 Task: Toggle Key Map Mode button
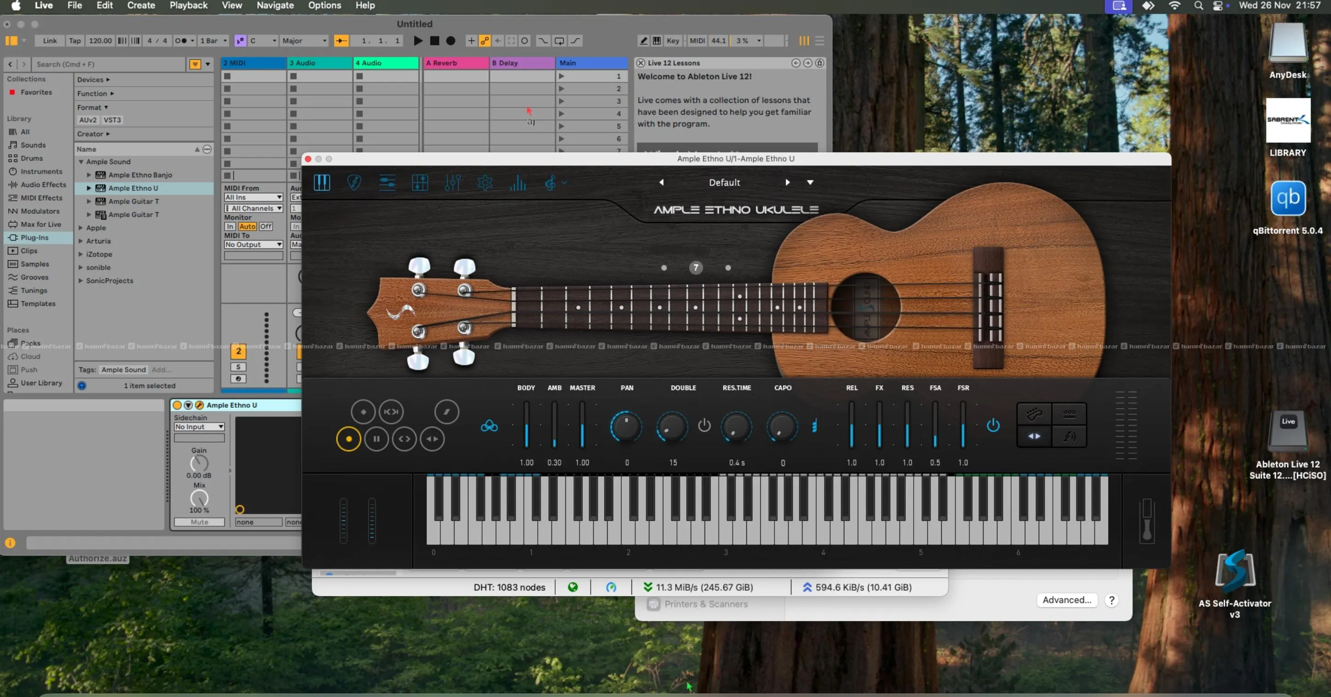pyautogui.click(x=673, y=41)
